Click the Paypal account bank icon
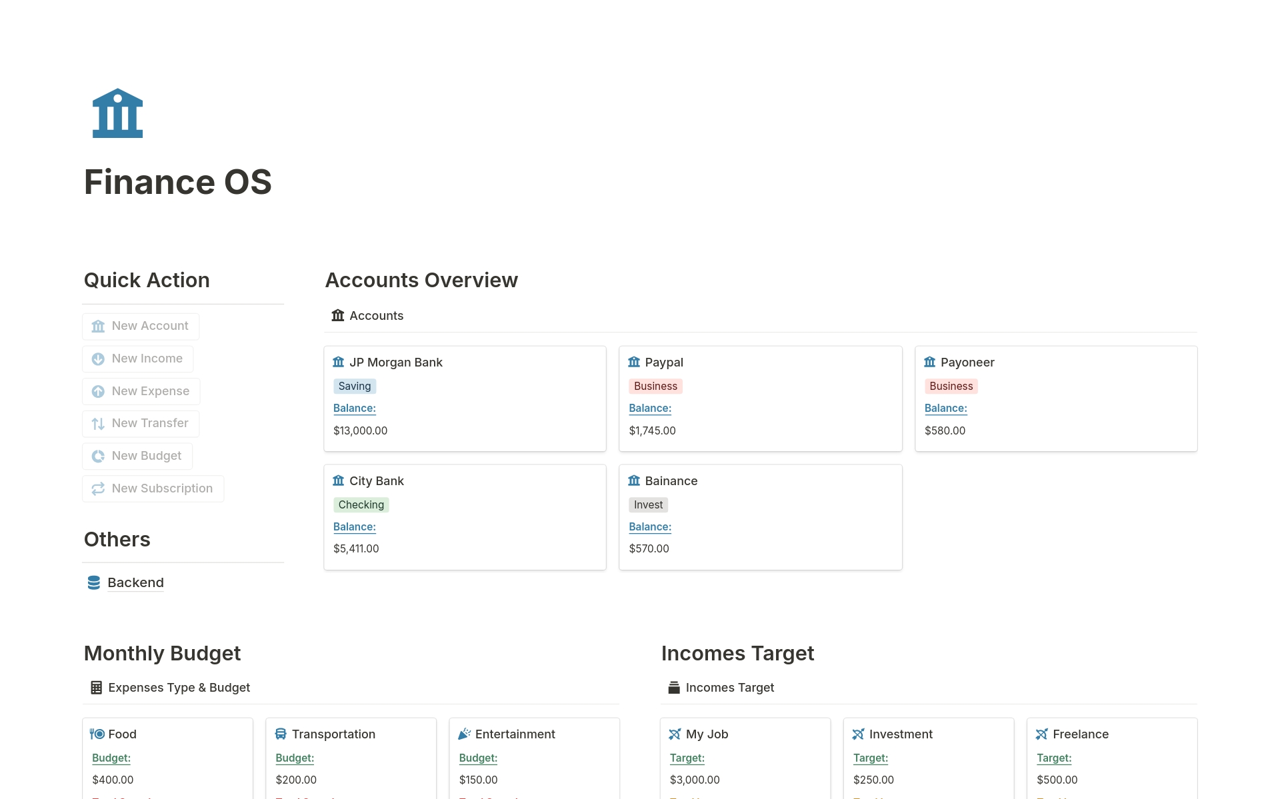 pyautogui.click(x=634, y=362)
